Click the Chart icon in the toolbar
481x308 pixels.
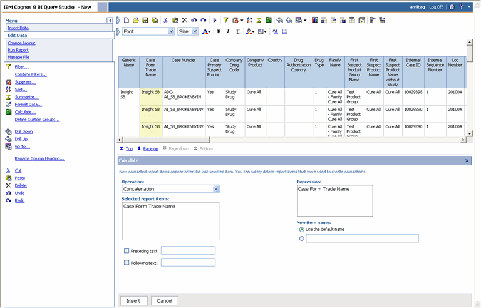coord(314,20)
